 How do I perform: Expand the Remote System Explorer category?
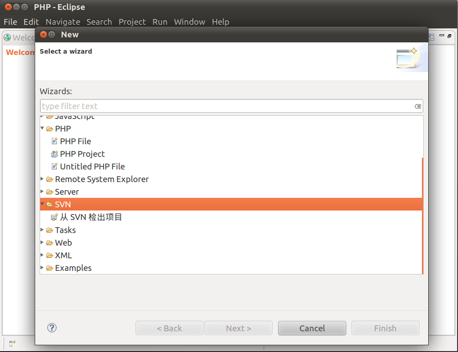tap(42, 178)
